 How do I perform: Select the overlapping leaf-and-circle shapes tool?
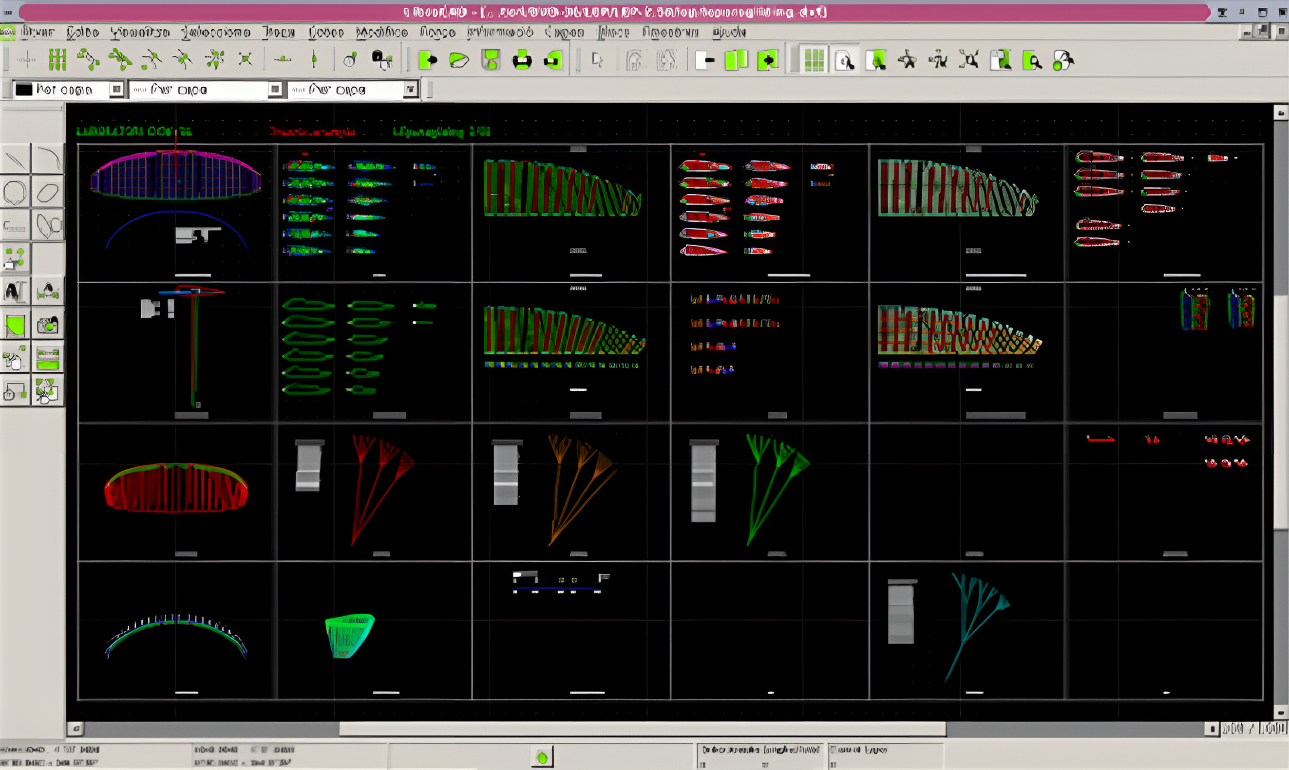pos(48,226)
